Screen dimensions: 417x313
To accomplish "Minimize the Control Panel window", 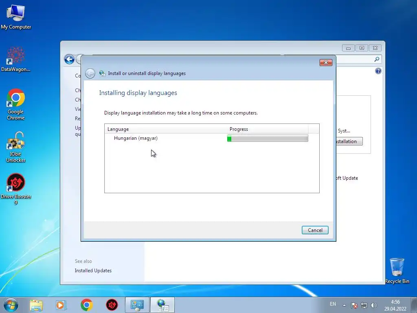I will [x=348, y=48].
